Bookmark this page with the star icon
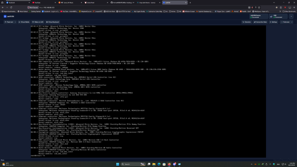 pos(259,8)
